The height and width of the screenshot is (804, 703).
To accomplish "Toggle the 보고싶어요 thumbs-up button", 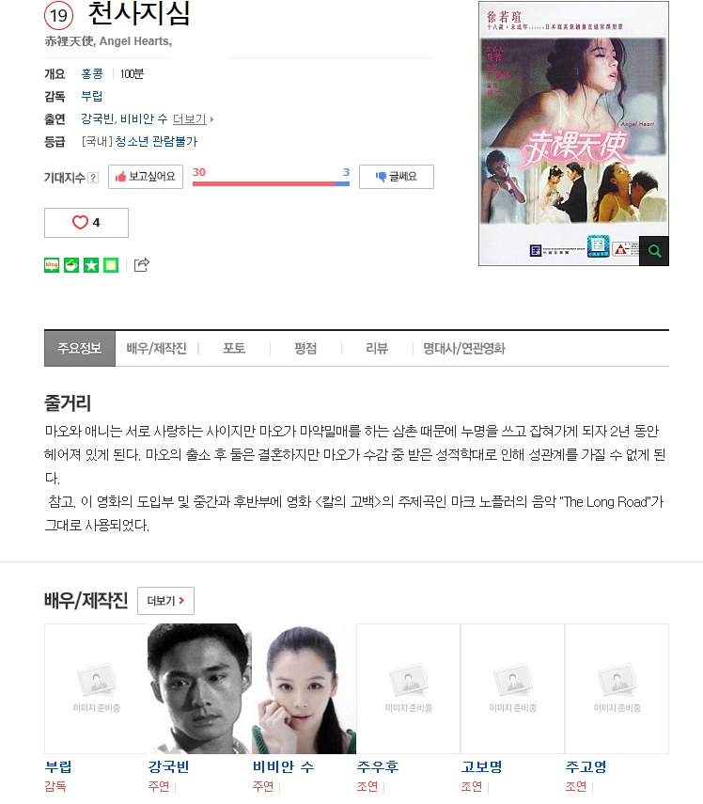I will (x=146, y=177).
